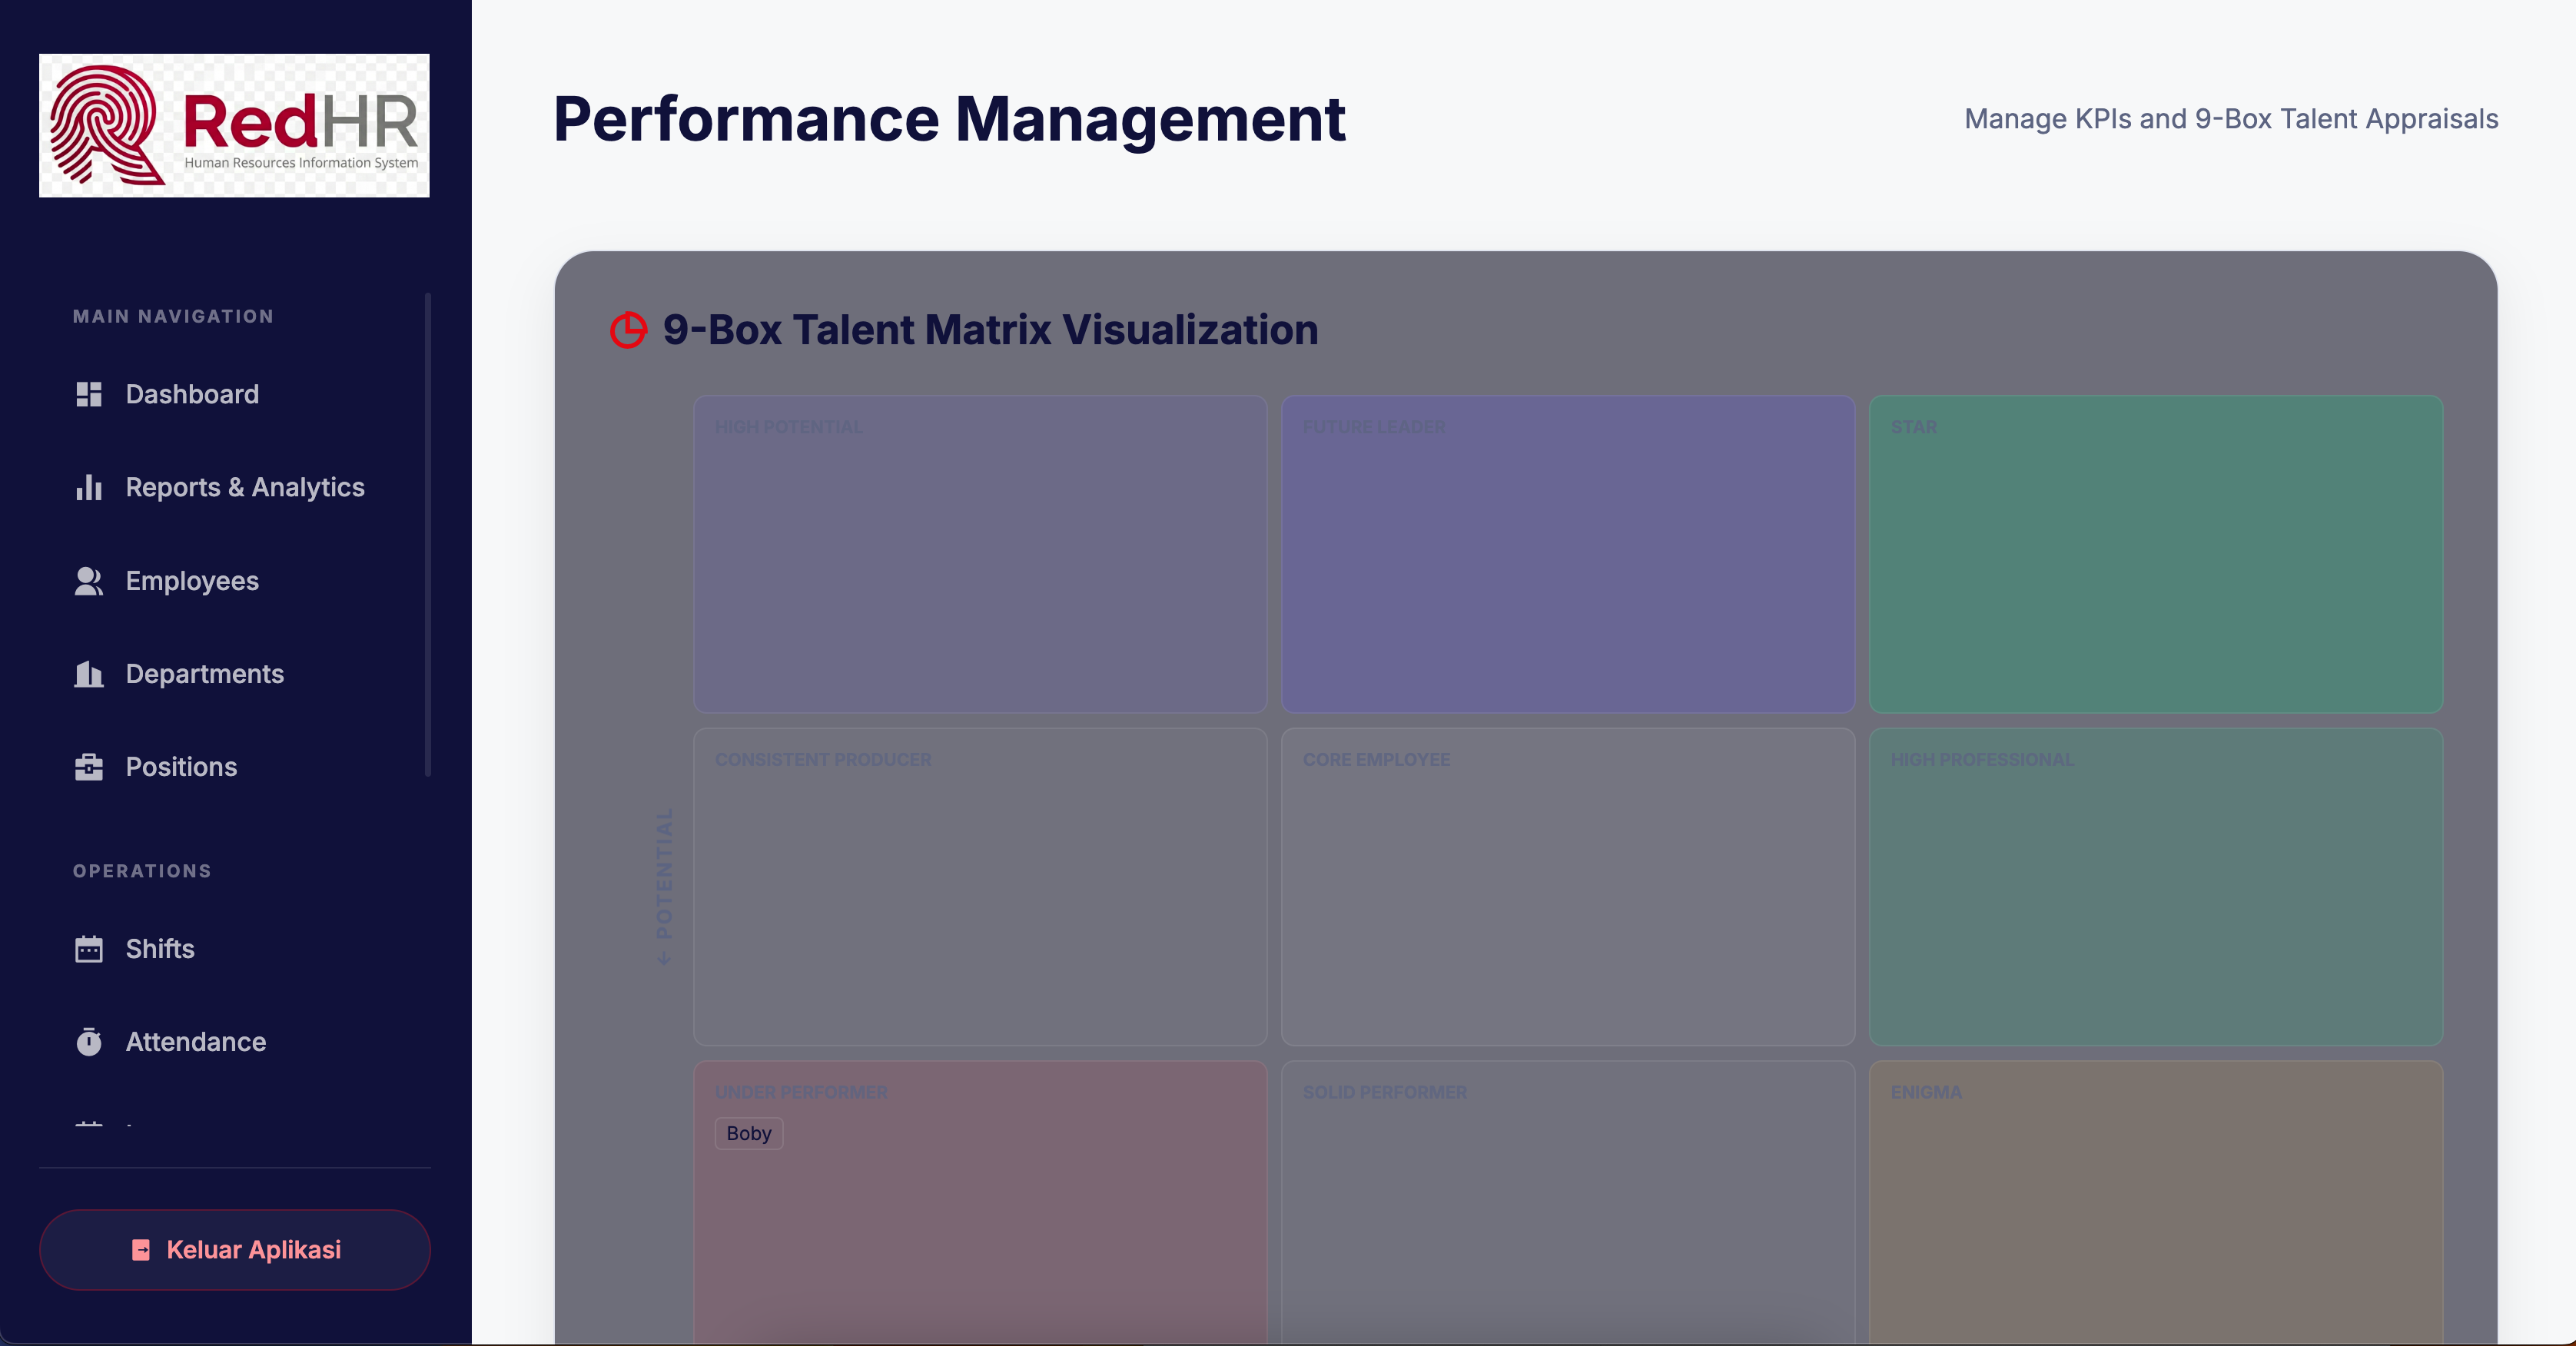Click the Performance Management heading
Viewport: 2576px width, 1346px height.
(x=949, y=119)
